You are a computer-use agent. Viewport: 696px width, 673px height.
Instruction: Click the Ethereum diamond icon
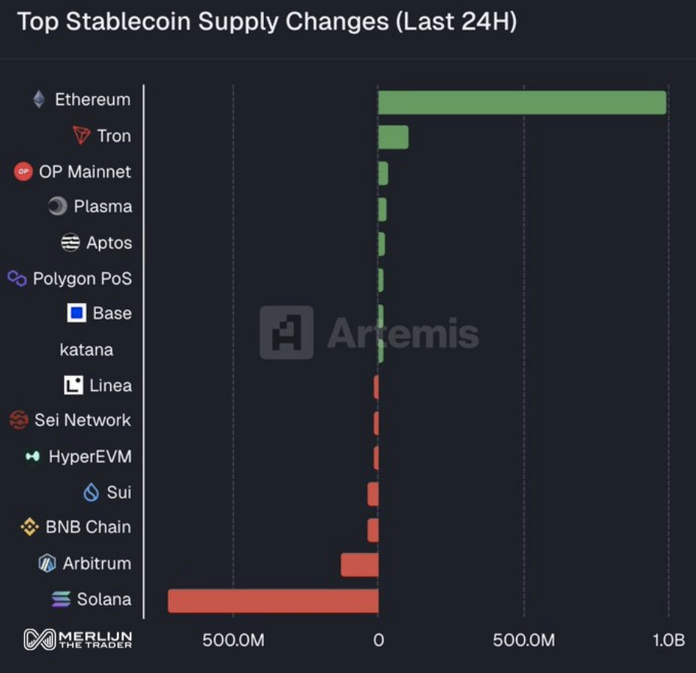click(x=39, y=100)
